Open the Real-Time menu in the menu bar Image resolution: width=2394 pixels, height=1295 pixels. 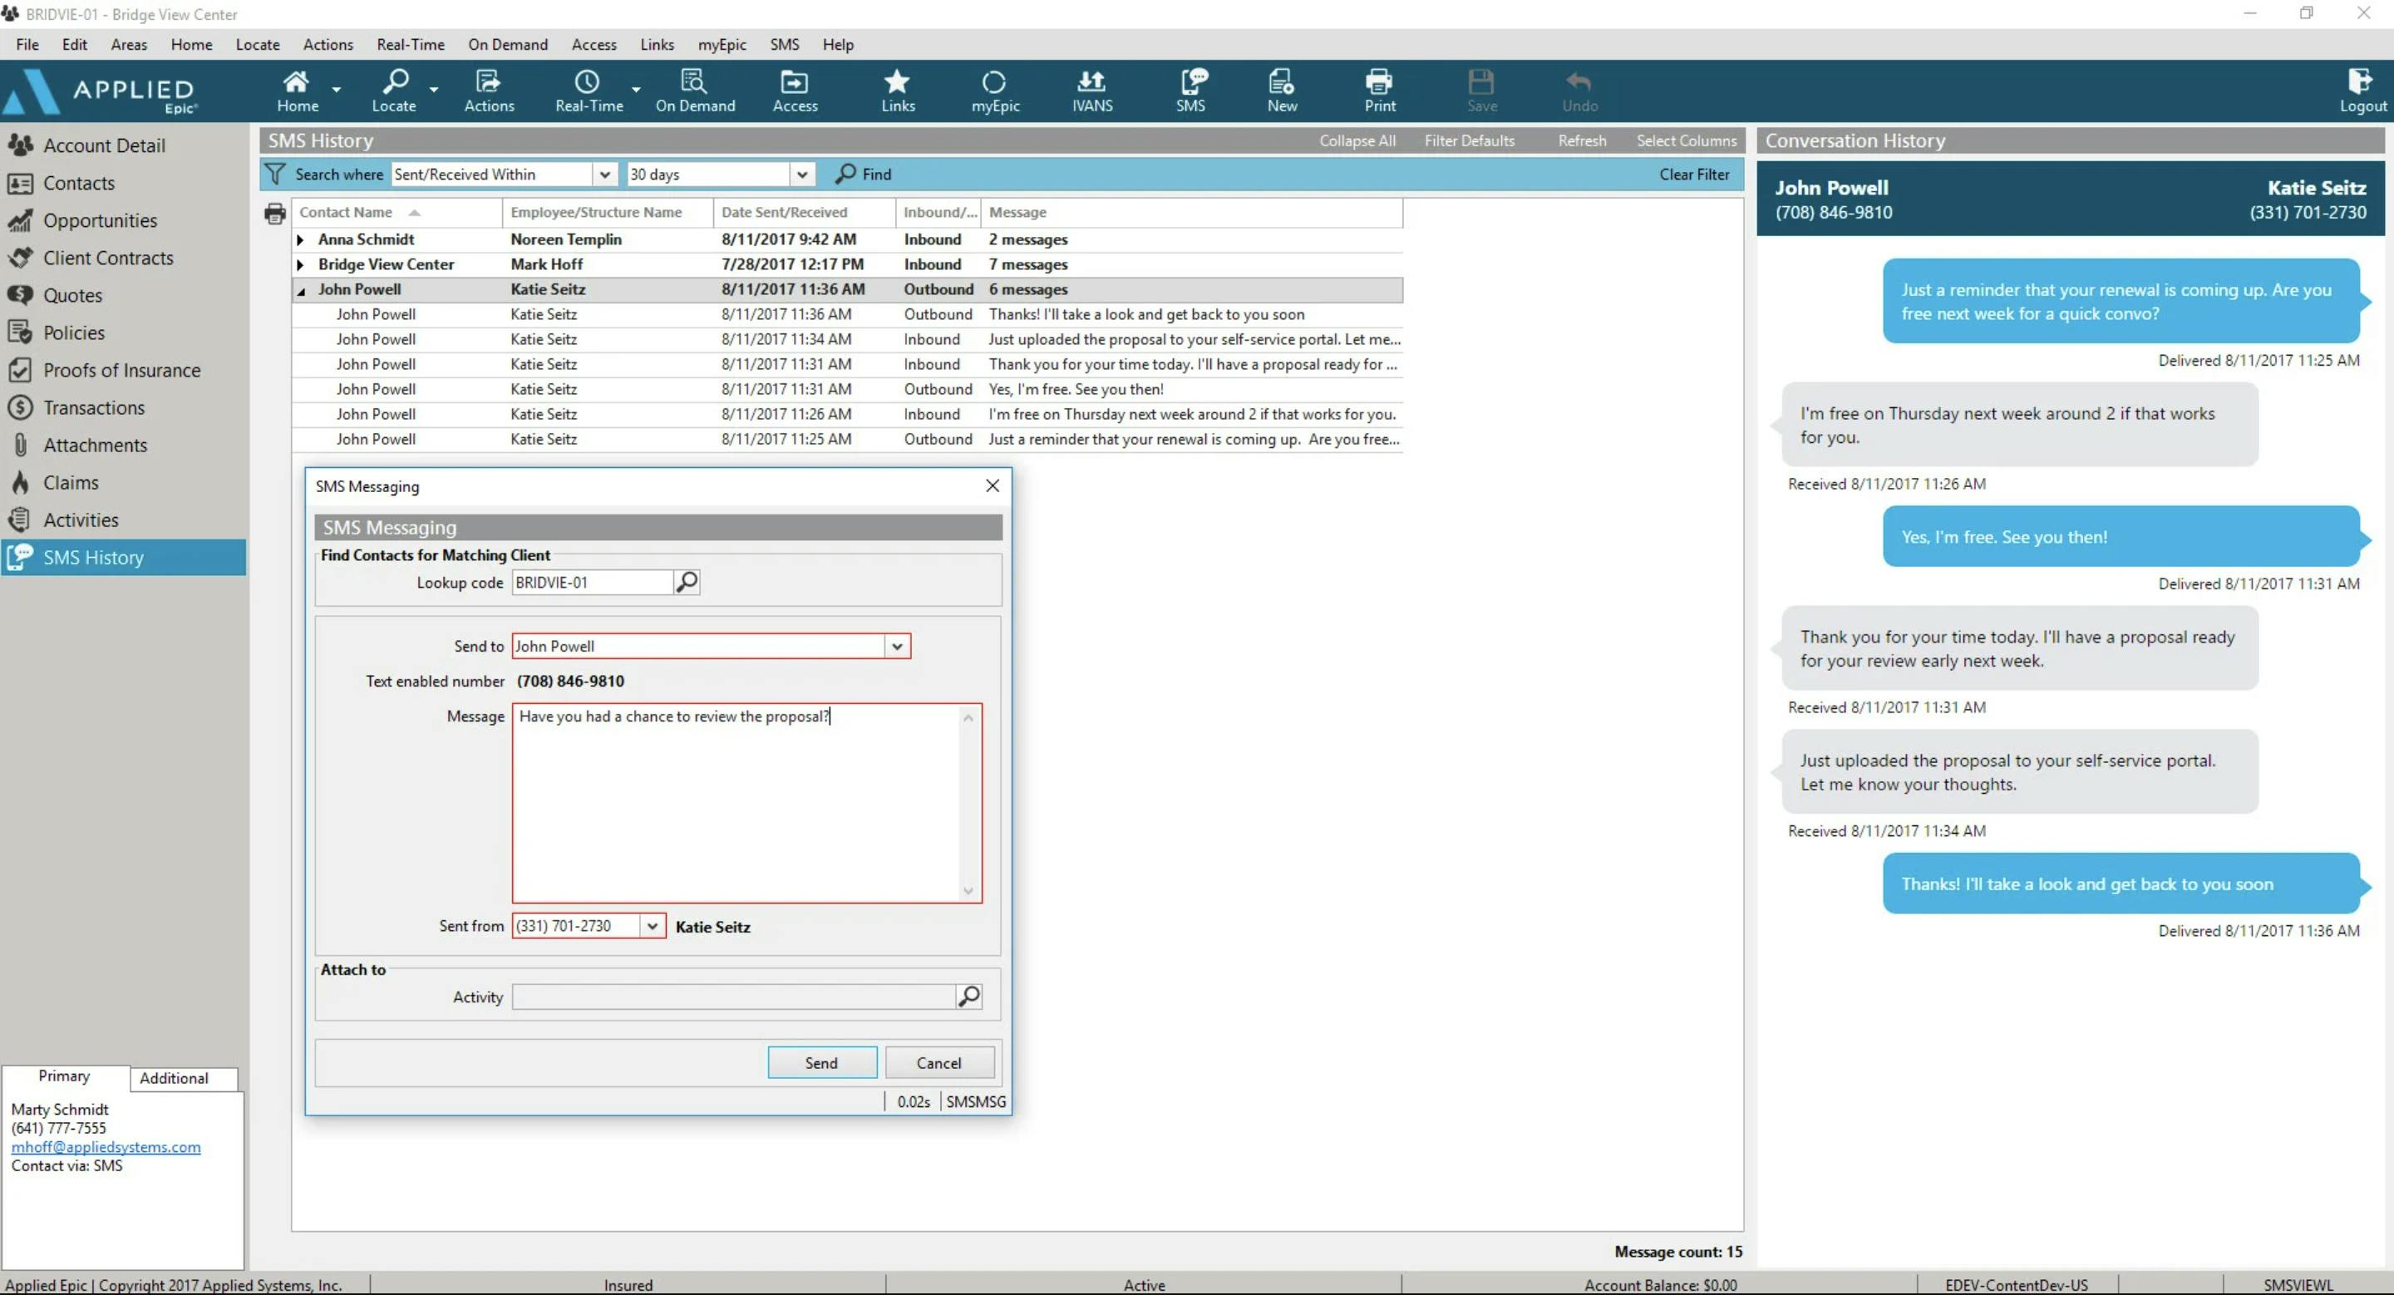410,45
